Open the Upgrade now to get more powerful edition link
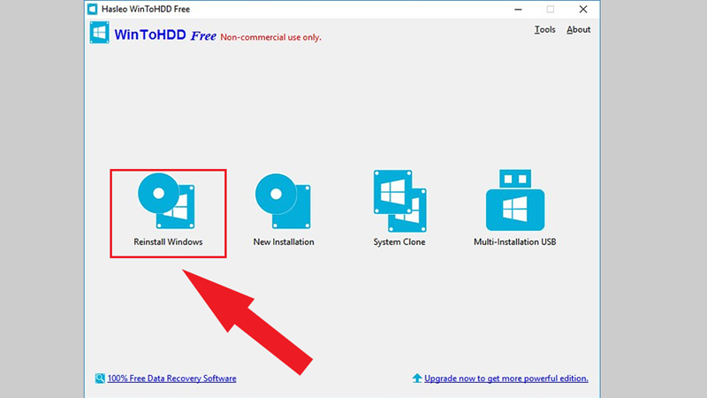Viewport: 707px width, 398px height. coord(506,379)
